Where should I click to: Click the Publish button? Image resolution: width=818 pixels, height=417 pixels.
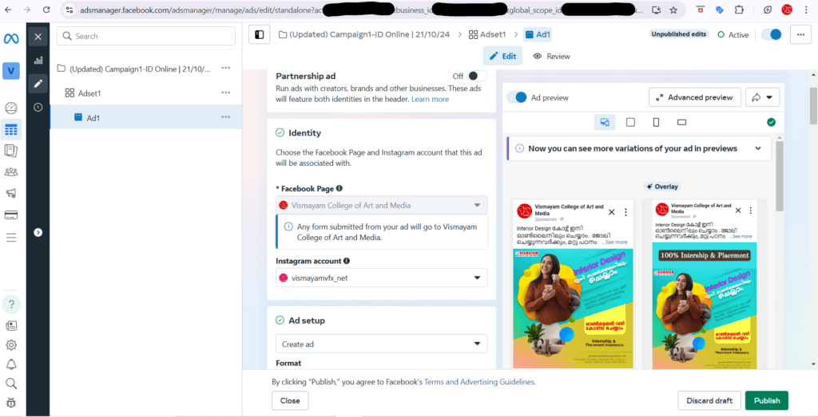766,400
